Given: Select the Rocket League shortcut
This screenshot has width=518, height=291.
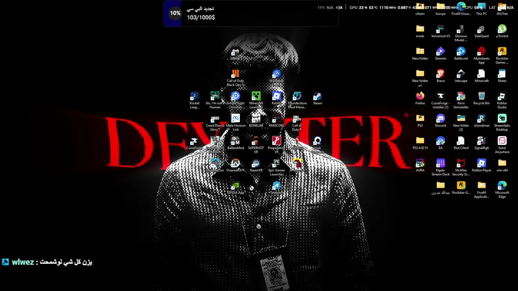Looking at the screenshot, I should click(194, 100).
